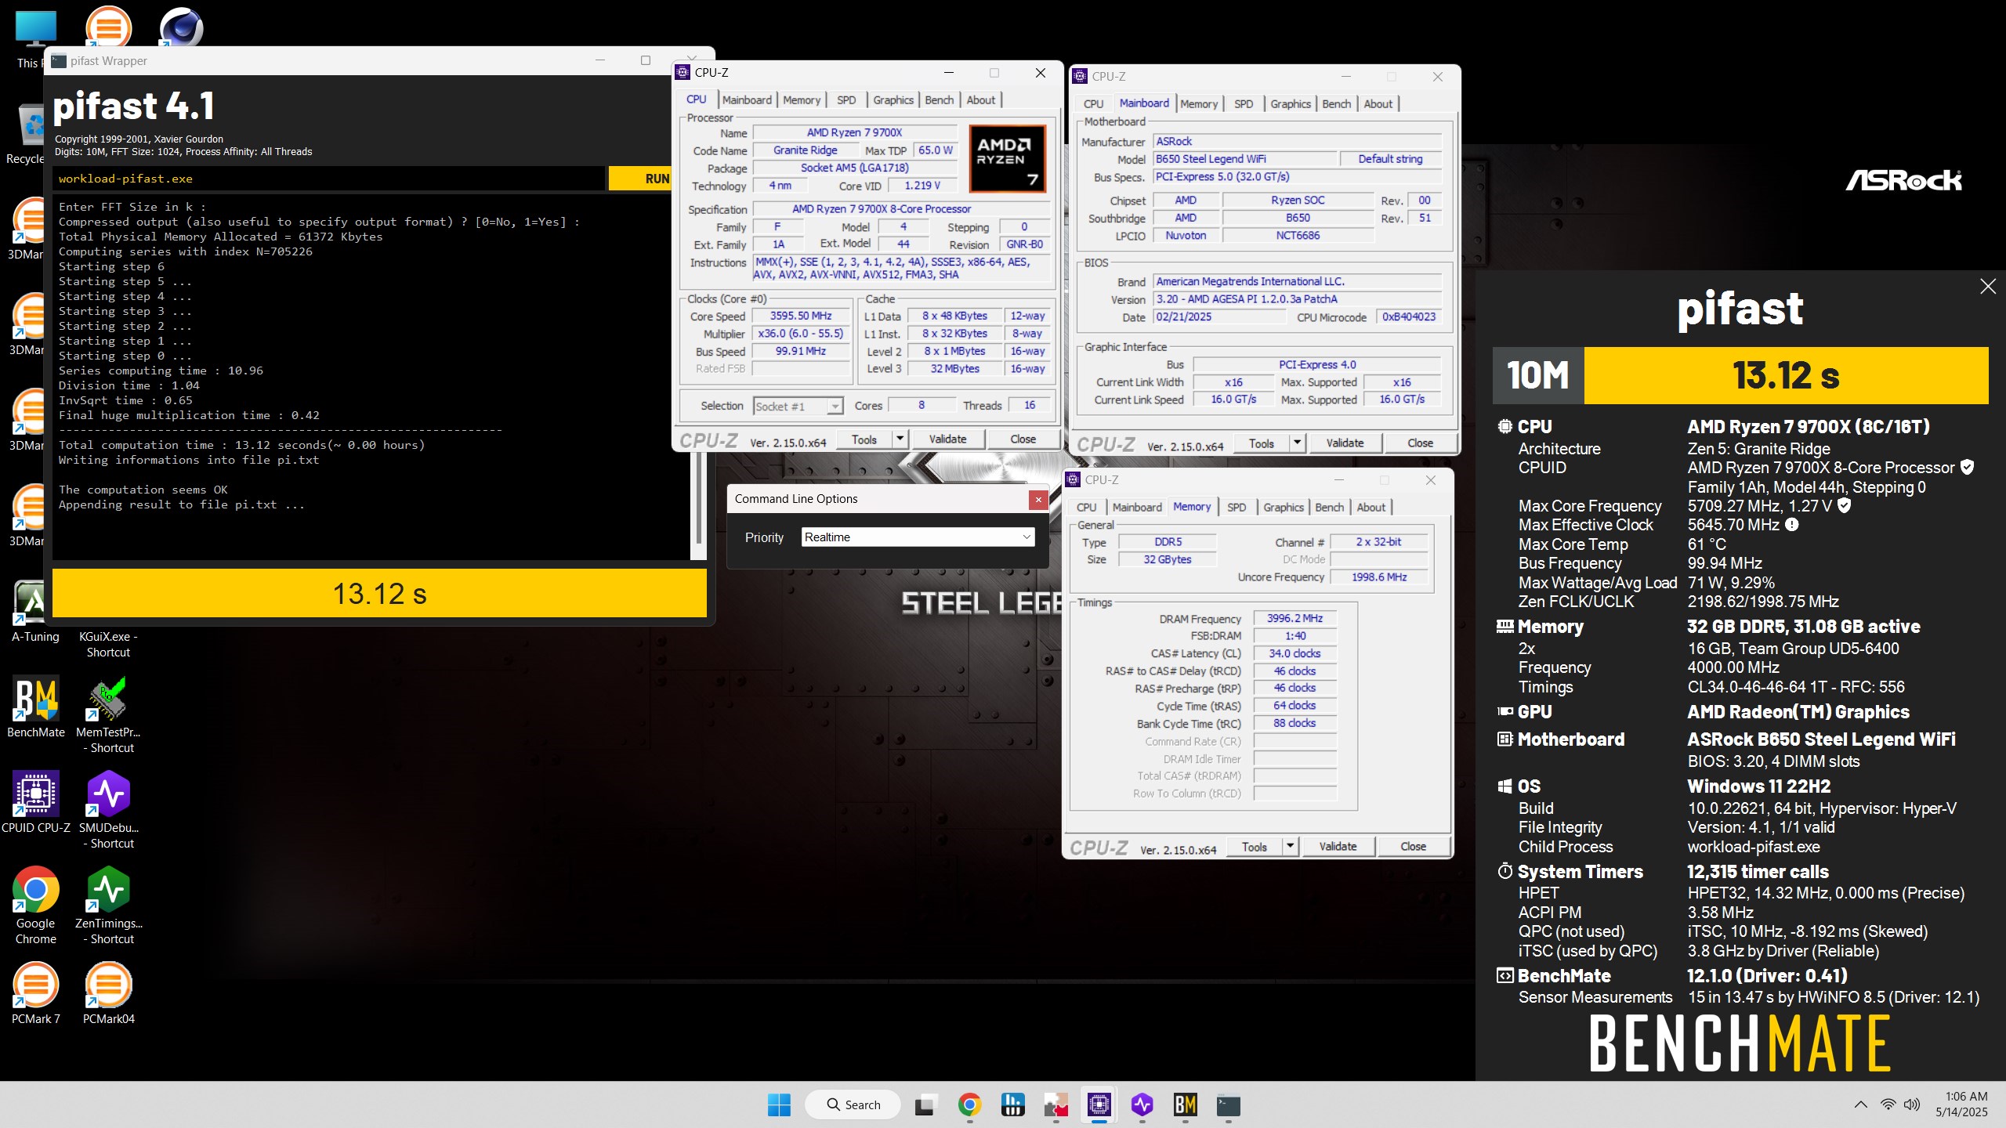This screenshot has width=2006, height=1128.
Task: Expand Tools arrow in Memory CPU-Z window
Action: pos(1291,846)
